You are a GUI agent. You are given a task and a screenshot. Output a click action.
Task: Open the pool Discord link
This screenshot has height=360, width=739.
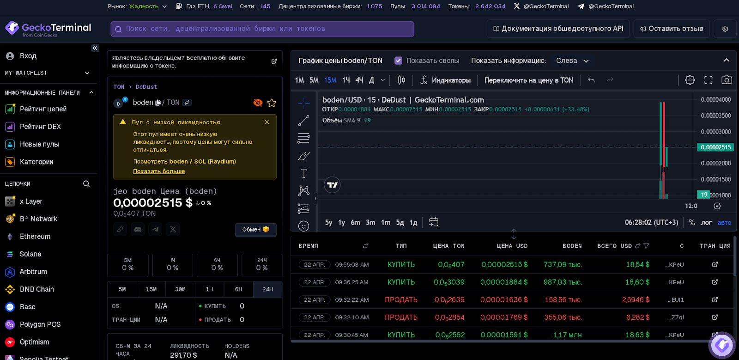138,229
